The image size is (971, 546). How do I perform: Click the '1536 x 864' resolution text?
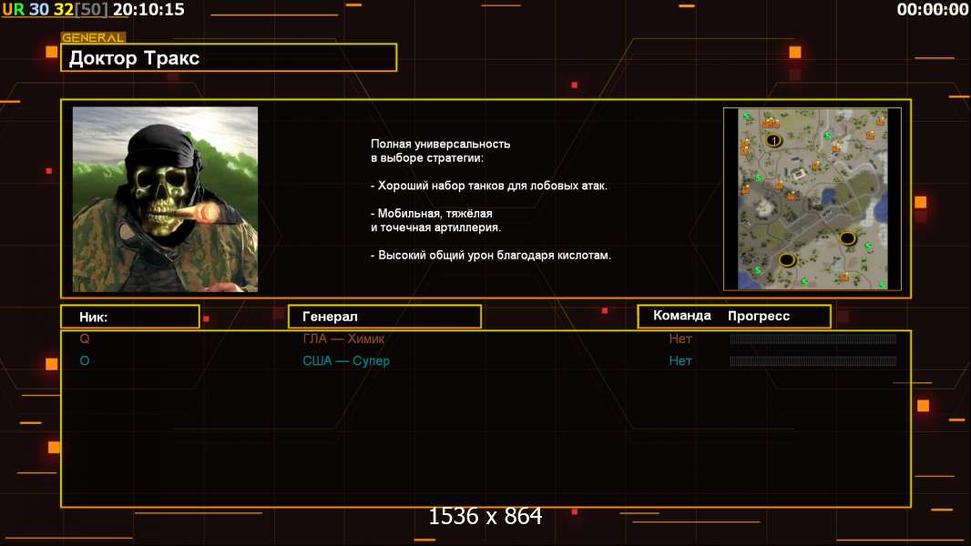pyautogui.click(x=485, y=516)
